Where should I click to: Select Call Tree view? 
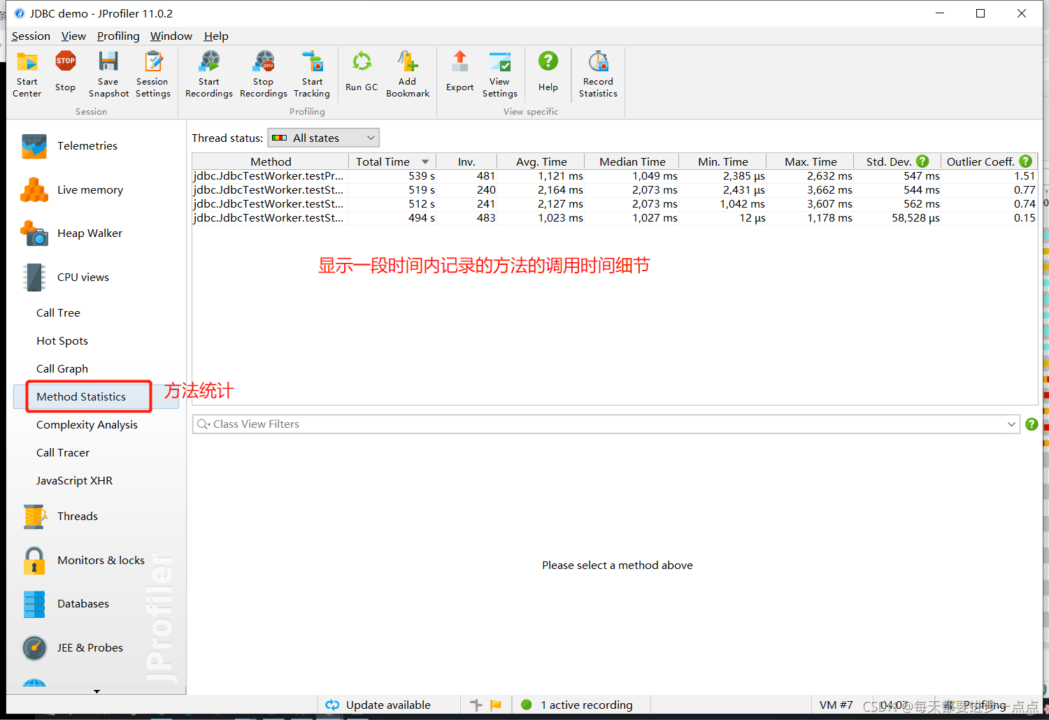(58, 313)
